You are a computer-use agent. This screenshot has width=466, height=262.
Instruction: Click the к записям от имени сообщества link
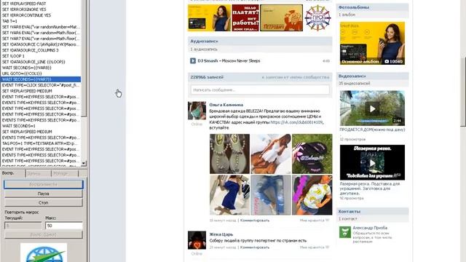(x=296, y=77)
